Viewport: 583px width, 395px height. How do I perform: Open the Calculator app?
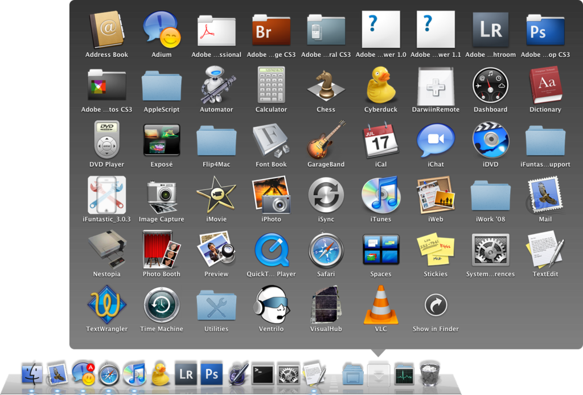(271, 85)
